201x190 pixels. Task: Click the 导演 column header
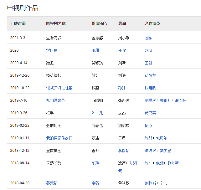(x=122, y=23)
